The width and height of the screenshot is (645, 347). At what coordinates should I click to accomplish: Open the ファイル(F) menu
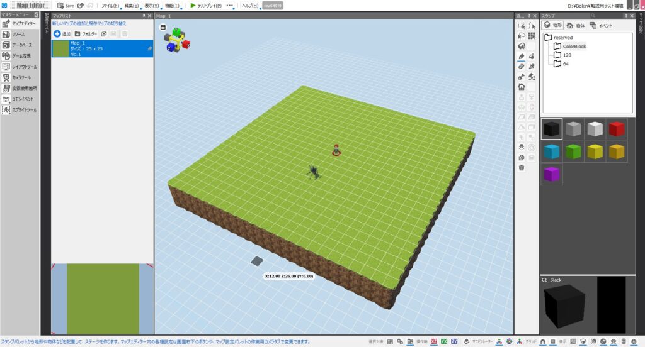[110, 6]
